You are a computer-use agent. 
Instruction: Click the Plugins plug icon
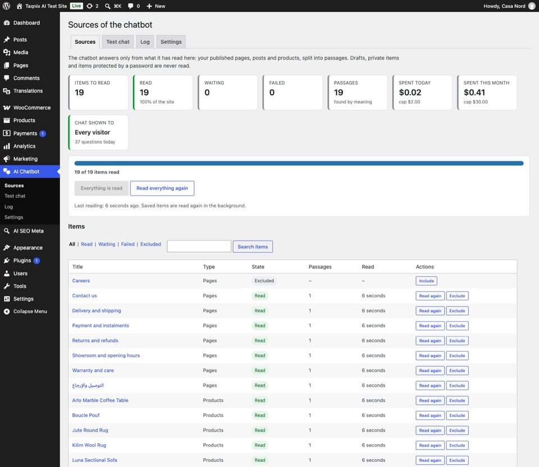click(x=7, y=261)
